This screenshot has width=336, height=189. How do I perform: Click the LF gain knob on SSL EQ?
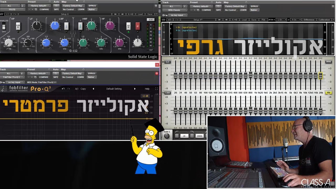coord(36,26)
